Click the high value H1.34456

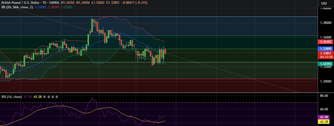83,3
